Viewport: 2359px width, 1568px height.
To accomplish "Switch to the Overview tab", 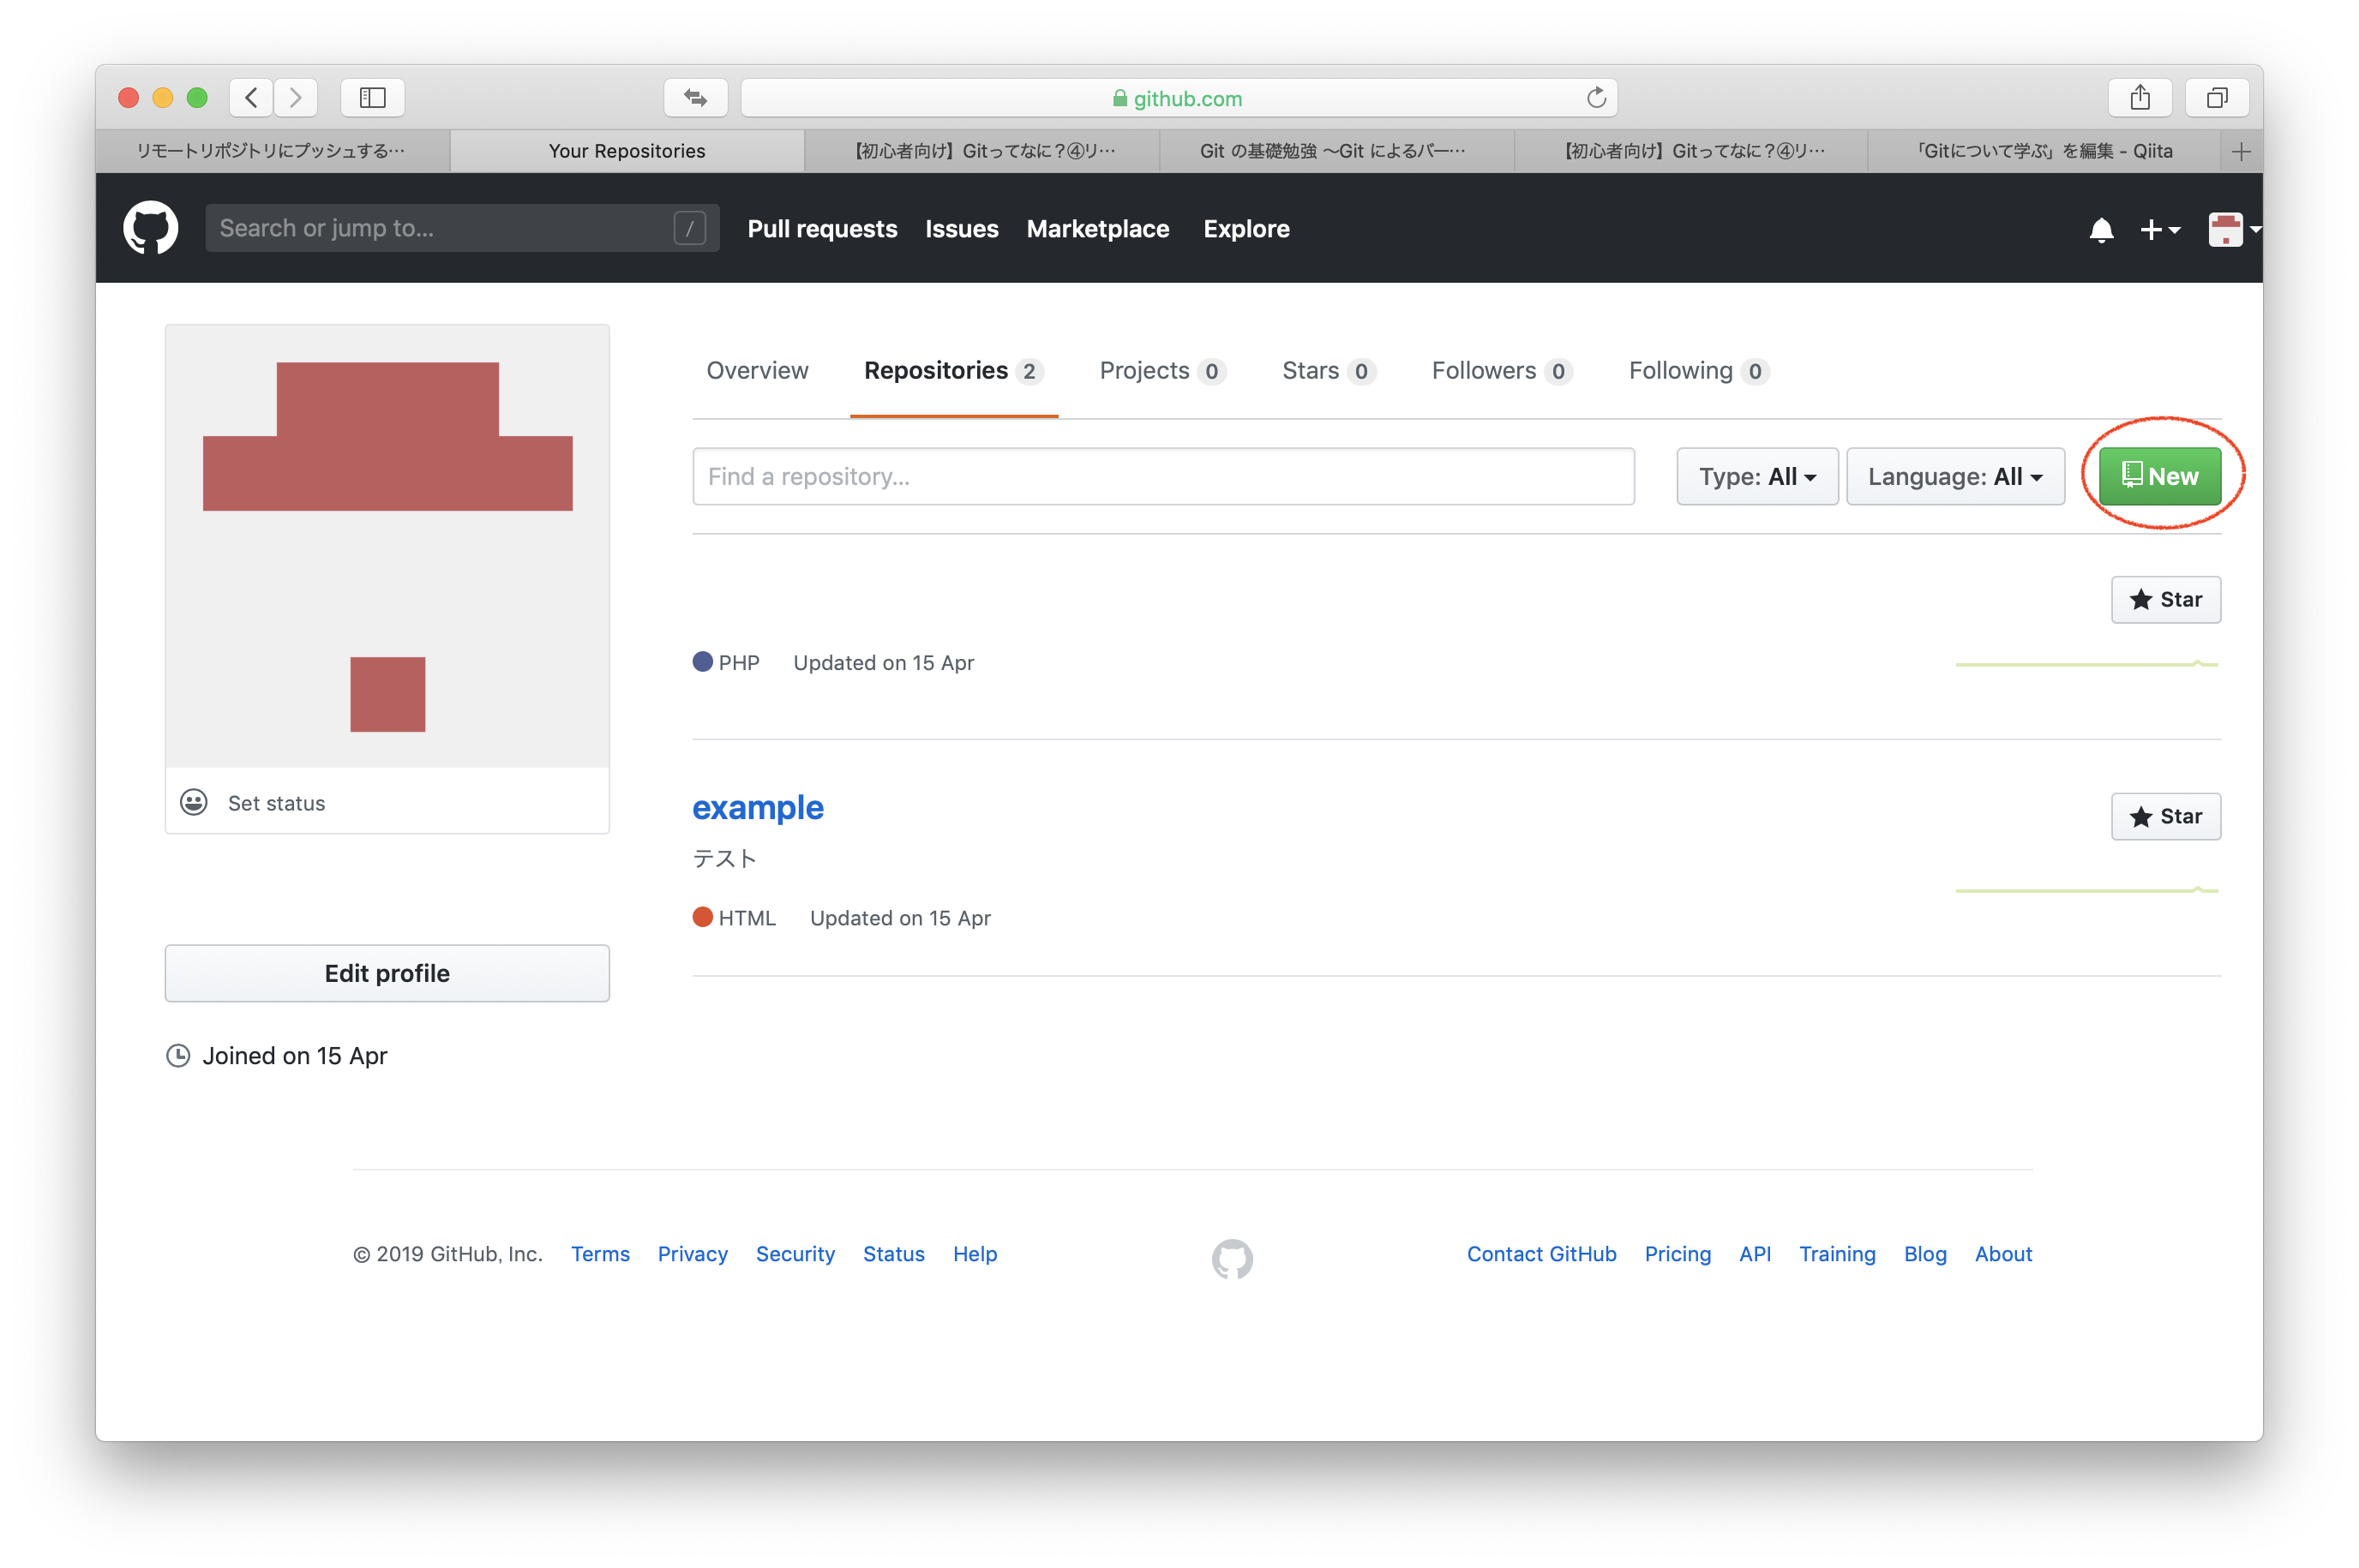I will (x=756, y=371).
